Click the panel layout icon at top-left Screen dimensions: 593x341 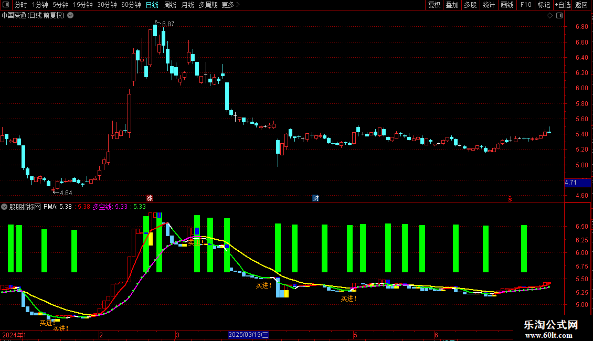[6, 5]
